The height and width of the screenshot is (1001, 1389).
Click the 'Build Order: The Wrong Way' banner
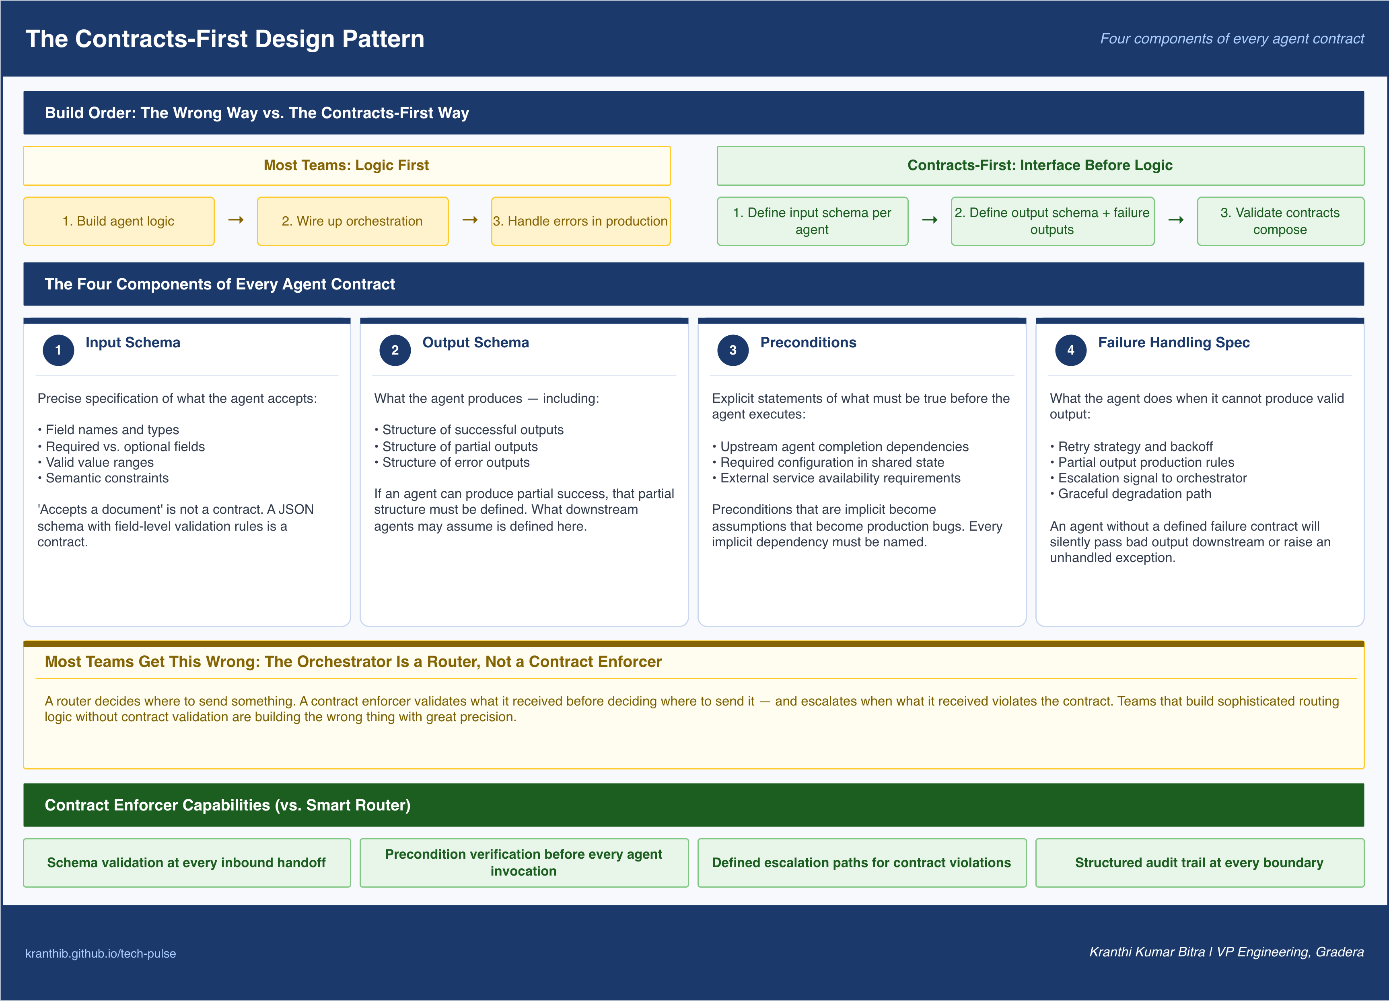coord(693,113)
